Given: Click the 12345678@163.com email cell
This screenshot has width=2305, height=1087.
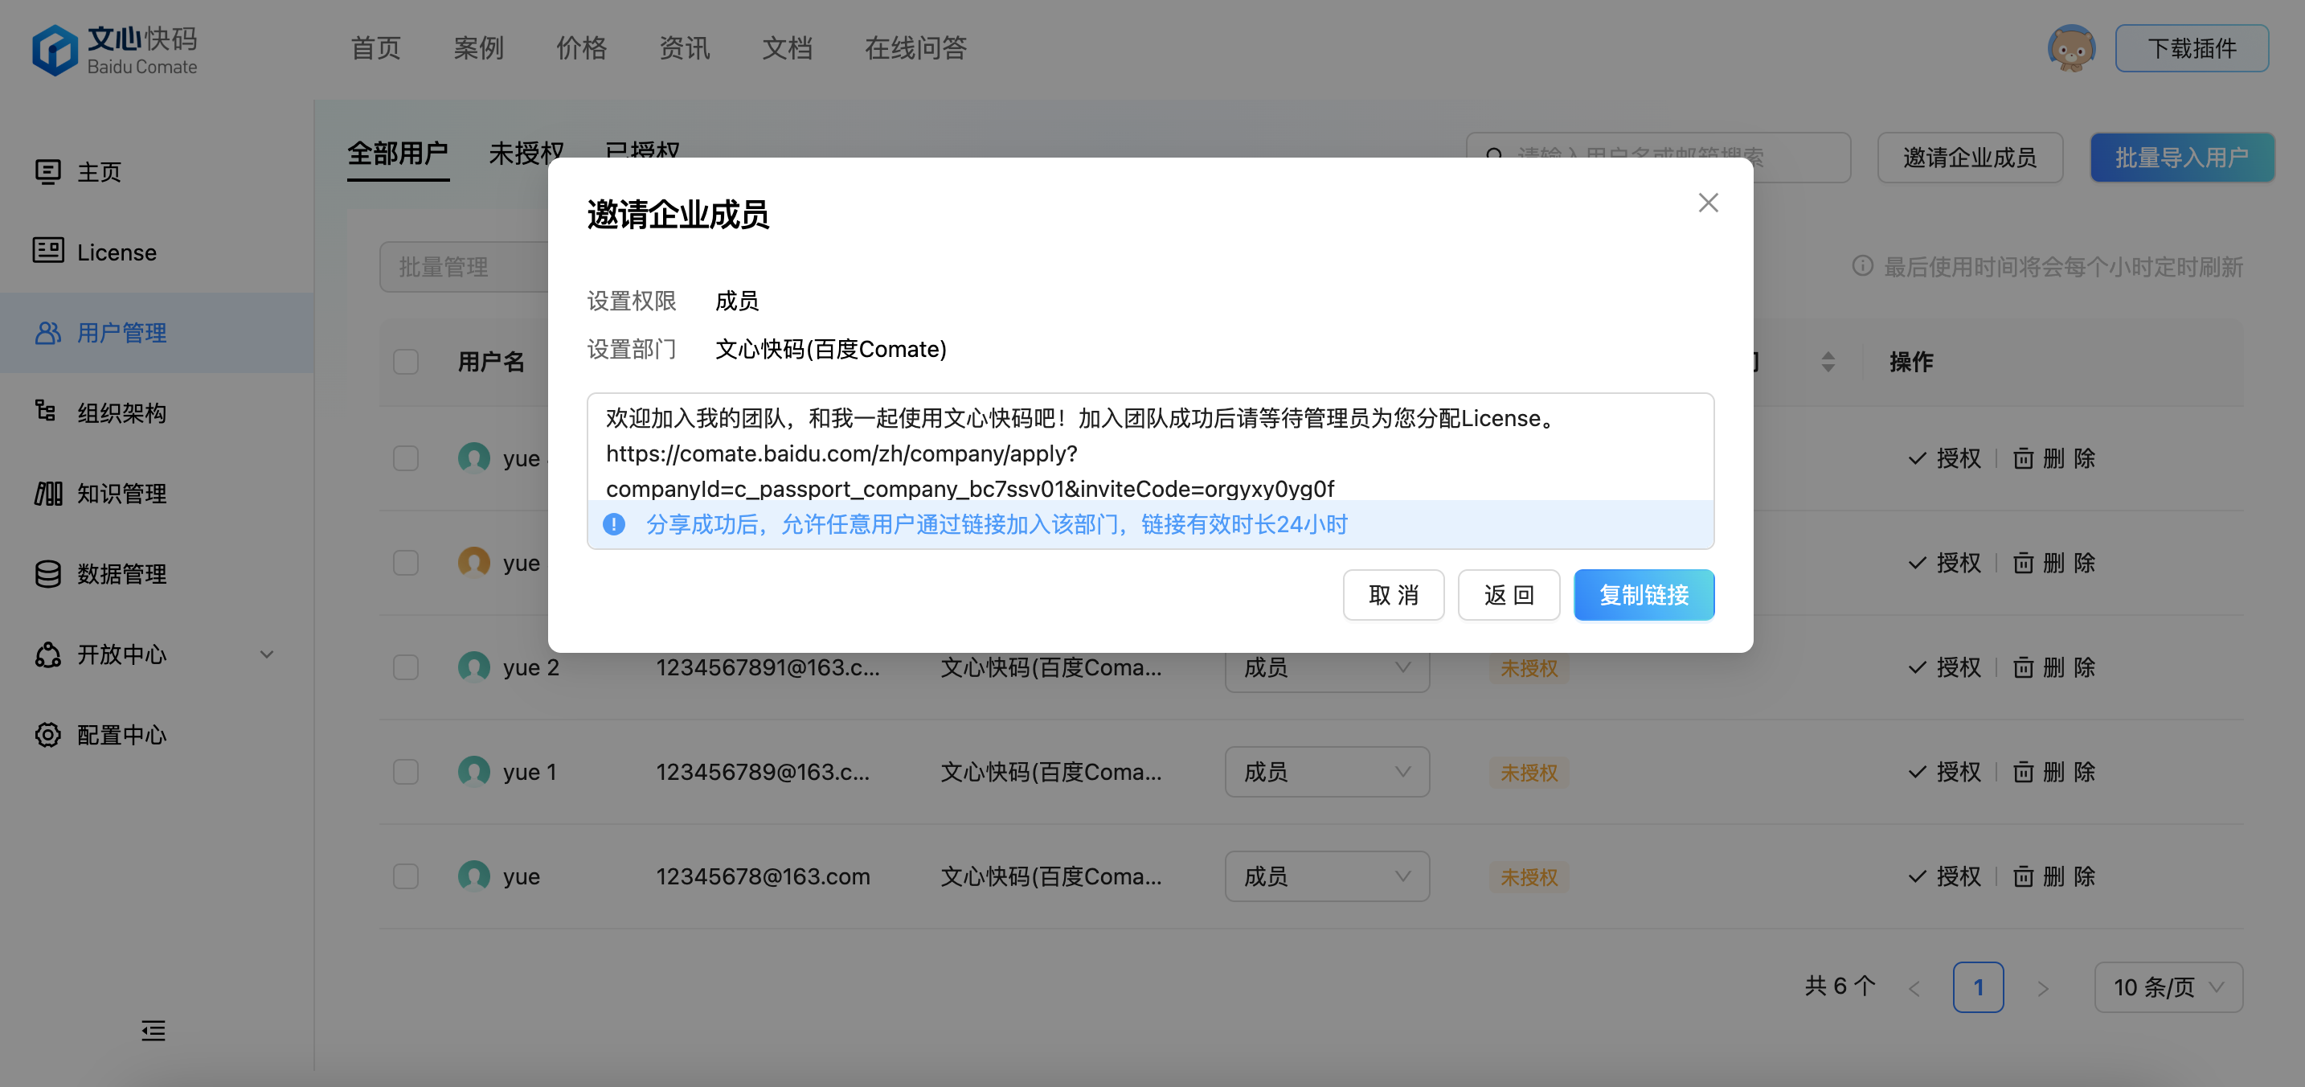Looking at the screenshot, I should point(763,876).
